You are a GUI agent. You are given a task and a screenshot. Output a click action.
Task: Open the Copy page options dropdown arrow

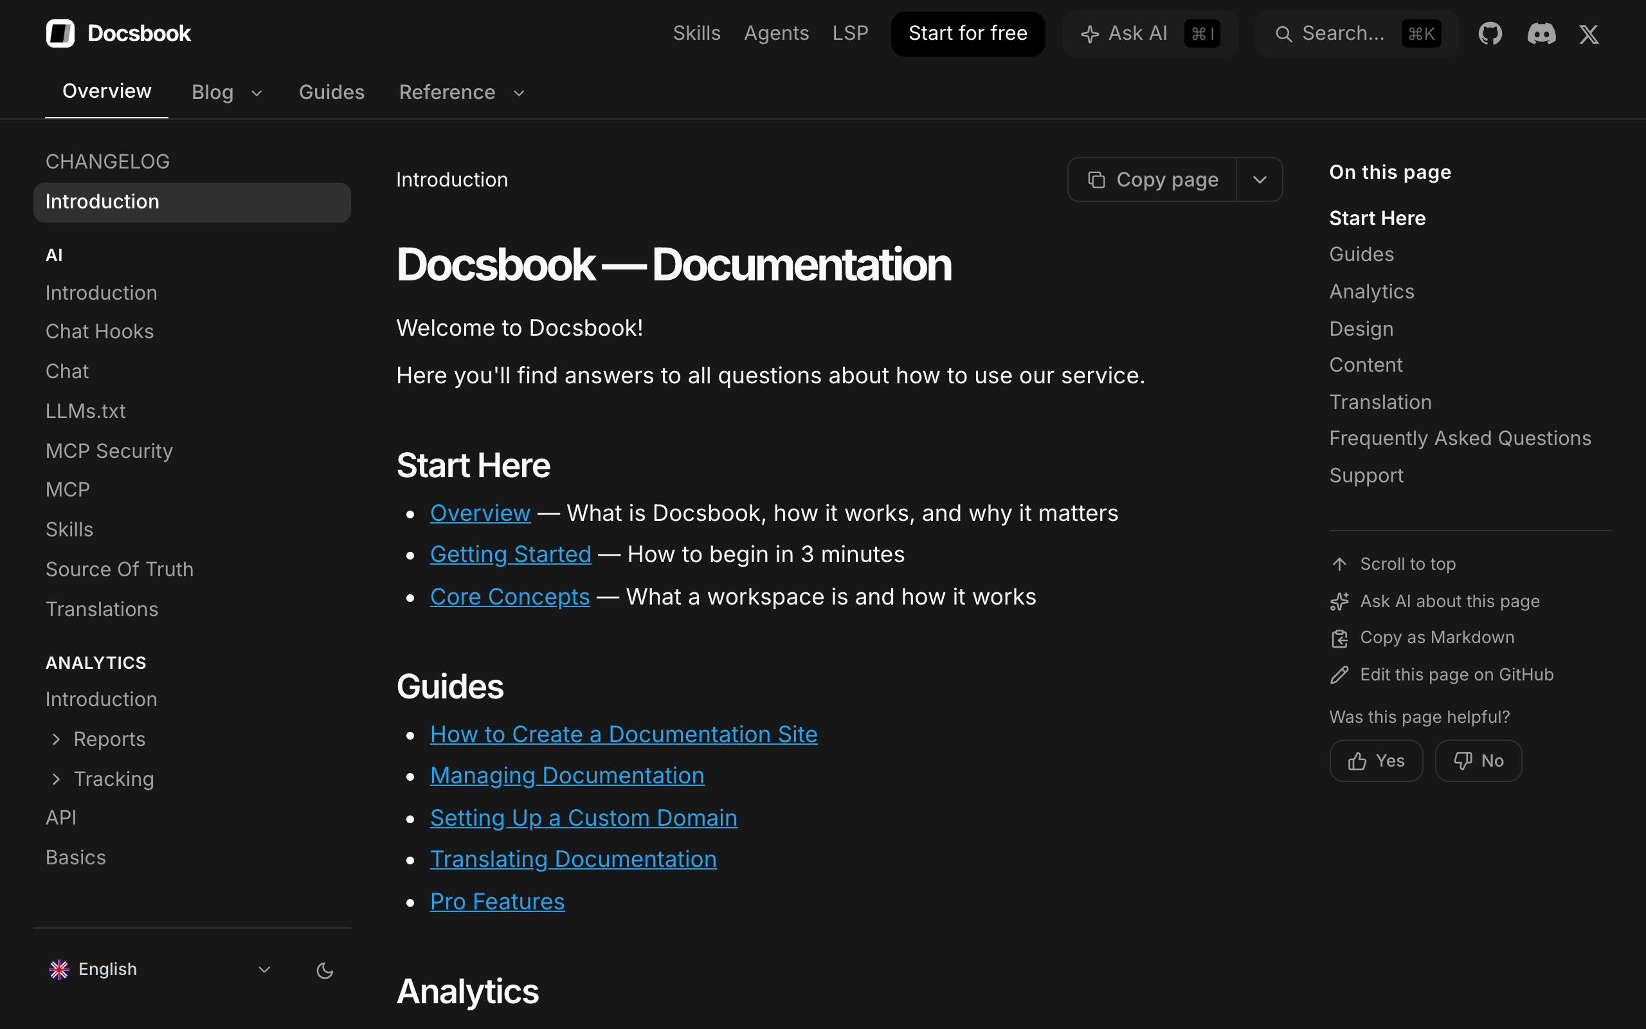coord(1260,179)
